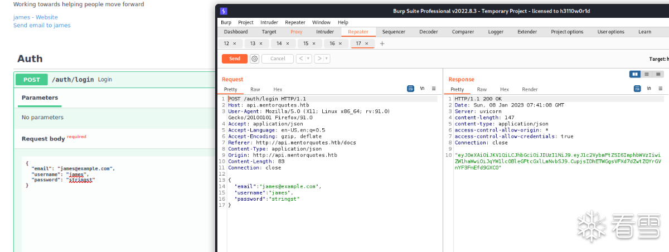Open history dropdown beside back arrow

click(x=309, y=59)
